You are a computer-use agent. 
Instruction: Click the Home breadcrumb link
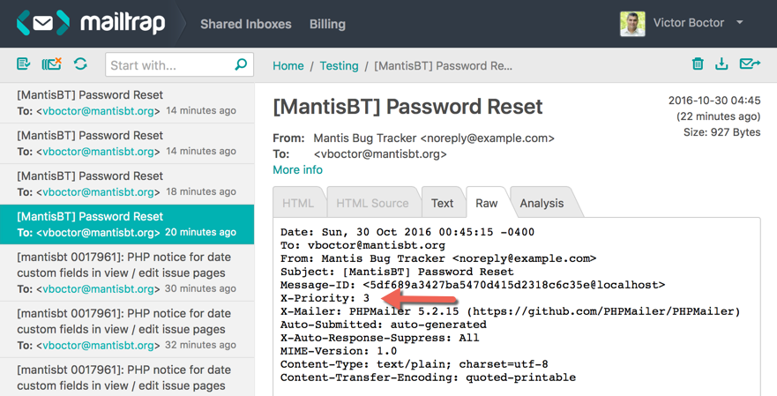288,65
